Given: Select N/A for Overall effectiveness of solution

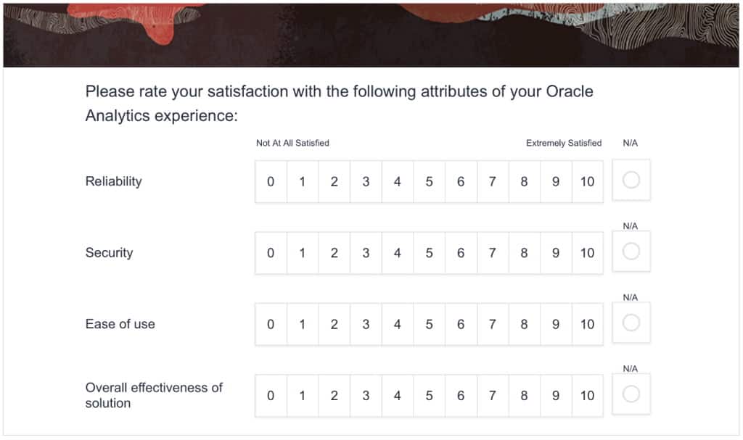Looking at the screenshot, I should point(631,394).
